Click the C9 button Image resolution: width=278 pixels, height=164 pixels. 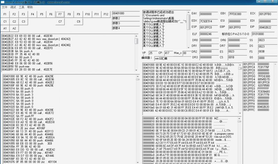pyautogui.click(x=79, y=22)
